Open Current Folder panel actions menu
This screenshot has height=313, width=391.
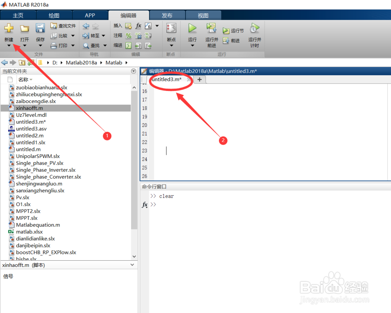pos(134,71)
